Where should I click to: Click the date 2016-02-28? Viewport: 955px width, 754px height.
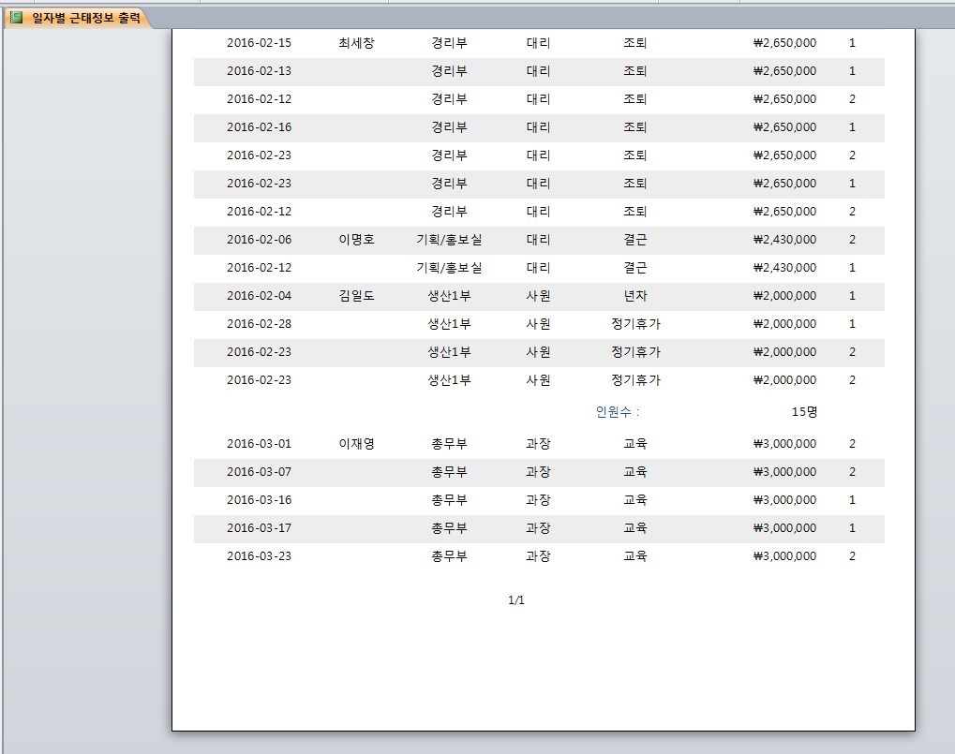point(259,323)
